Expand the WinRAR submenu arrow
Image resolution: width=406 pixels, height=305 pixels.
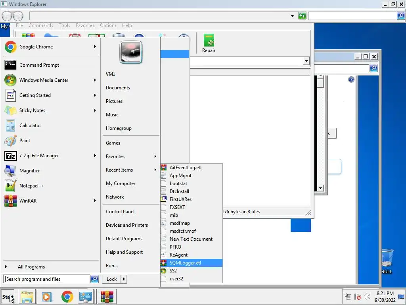click(x=95, y=201)
